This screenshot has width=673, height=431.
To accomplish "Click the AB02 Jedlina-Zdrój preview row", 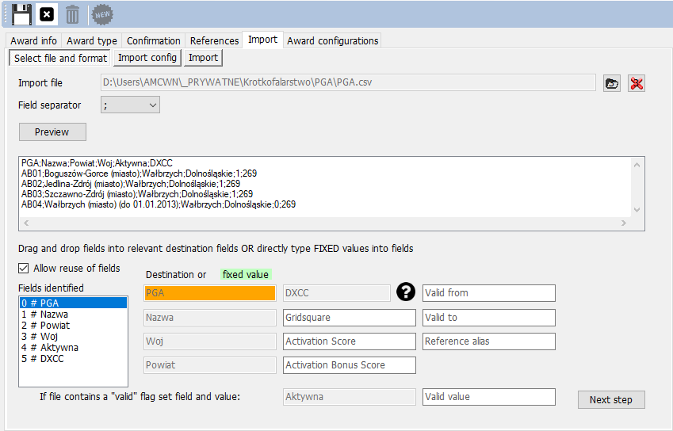I will pyautogui.click(x=131, y=184).
